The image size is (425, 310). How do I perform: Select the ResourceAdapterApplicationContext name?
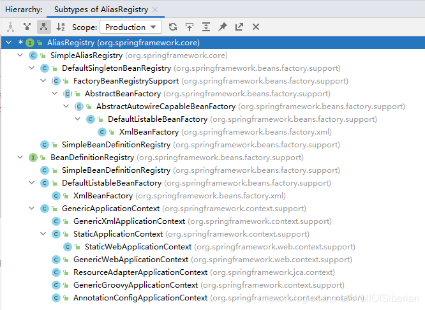[x=140, y=272]
